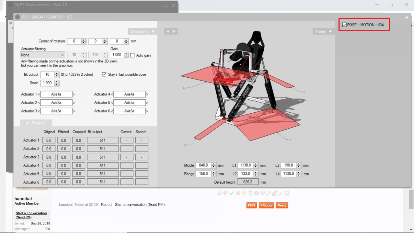Click the rainbow reaction icon
The width and height of the screenshot is (414, 233).
pos(275,193)
